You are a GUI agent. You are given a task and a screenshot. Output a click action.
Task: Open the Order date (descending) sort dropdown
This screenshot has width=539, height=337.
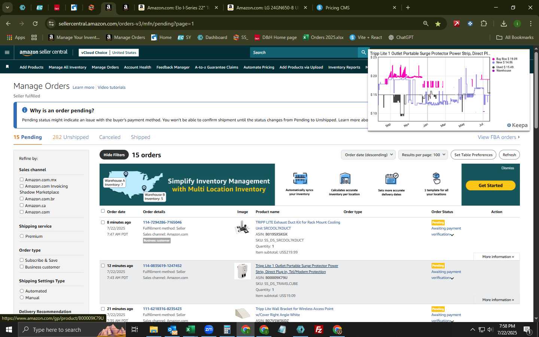(x=368, y=155)
